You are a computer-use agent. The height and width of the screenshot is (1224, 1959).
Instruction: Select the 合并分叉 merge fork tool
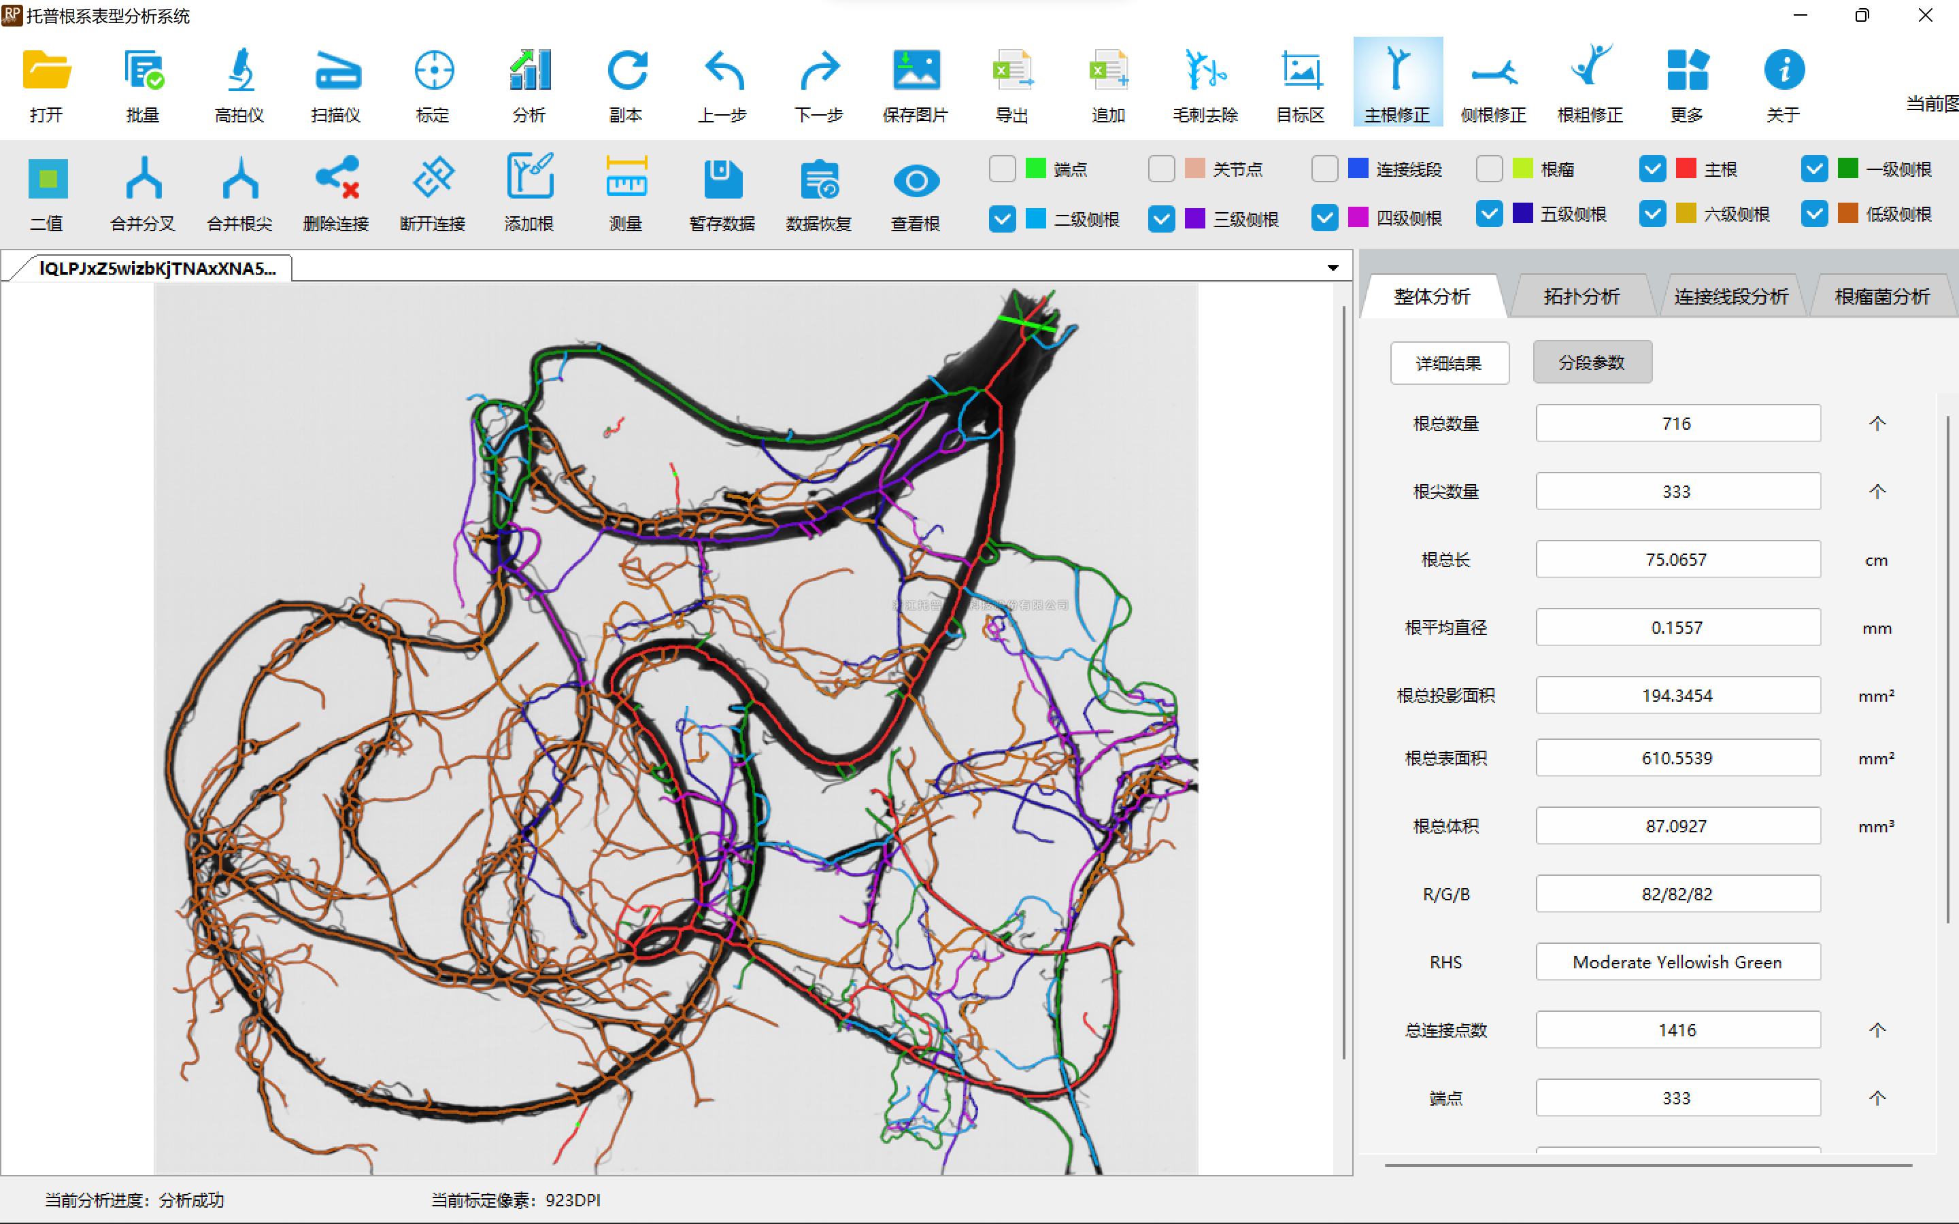tap(144, 179)
